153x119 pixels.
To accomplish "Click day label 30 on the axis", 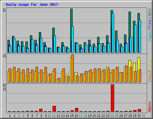I will (x=139, y=116).
